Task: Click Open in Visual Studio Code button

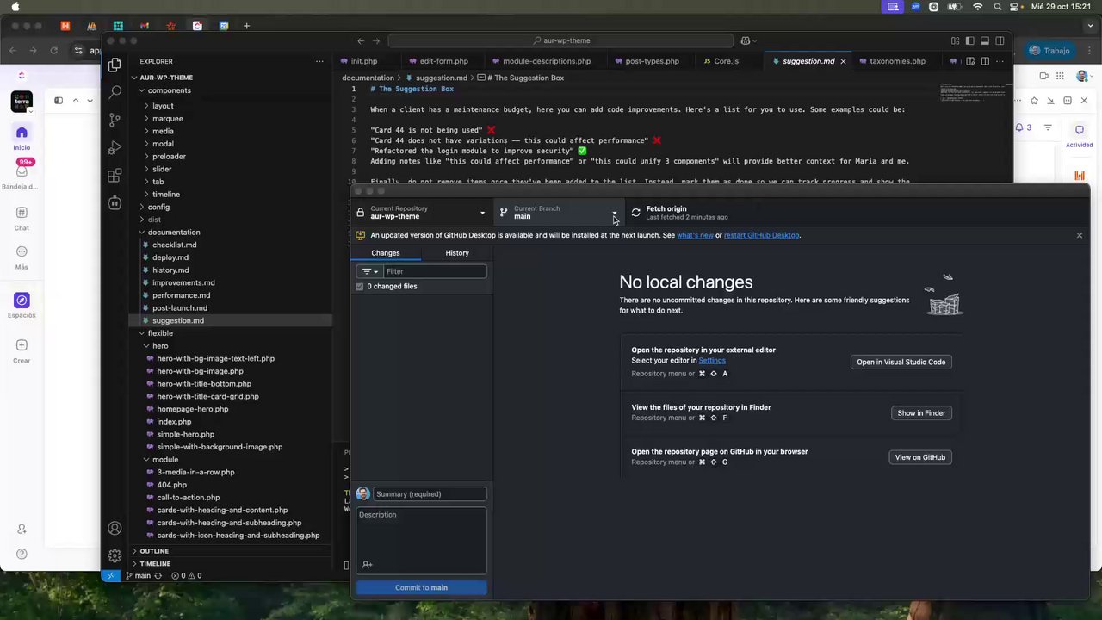Action: tap(901, 363)
